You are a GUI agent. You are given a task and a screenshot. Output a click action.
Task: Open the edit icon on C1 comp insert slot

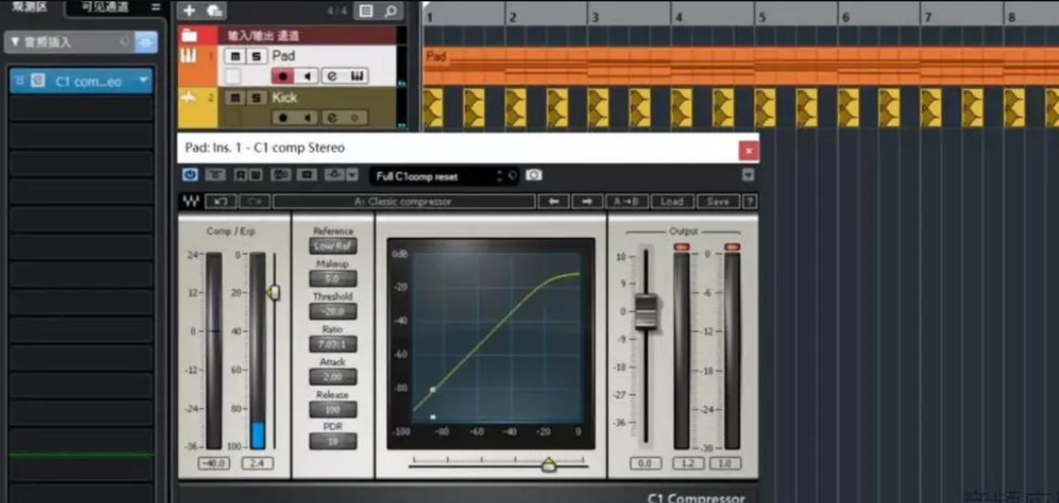[x=39, y=81]
